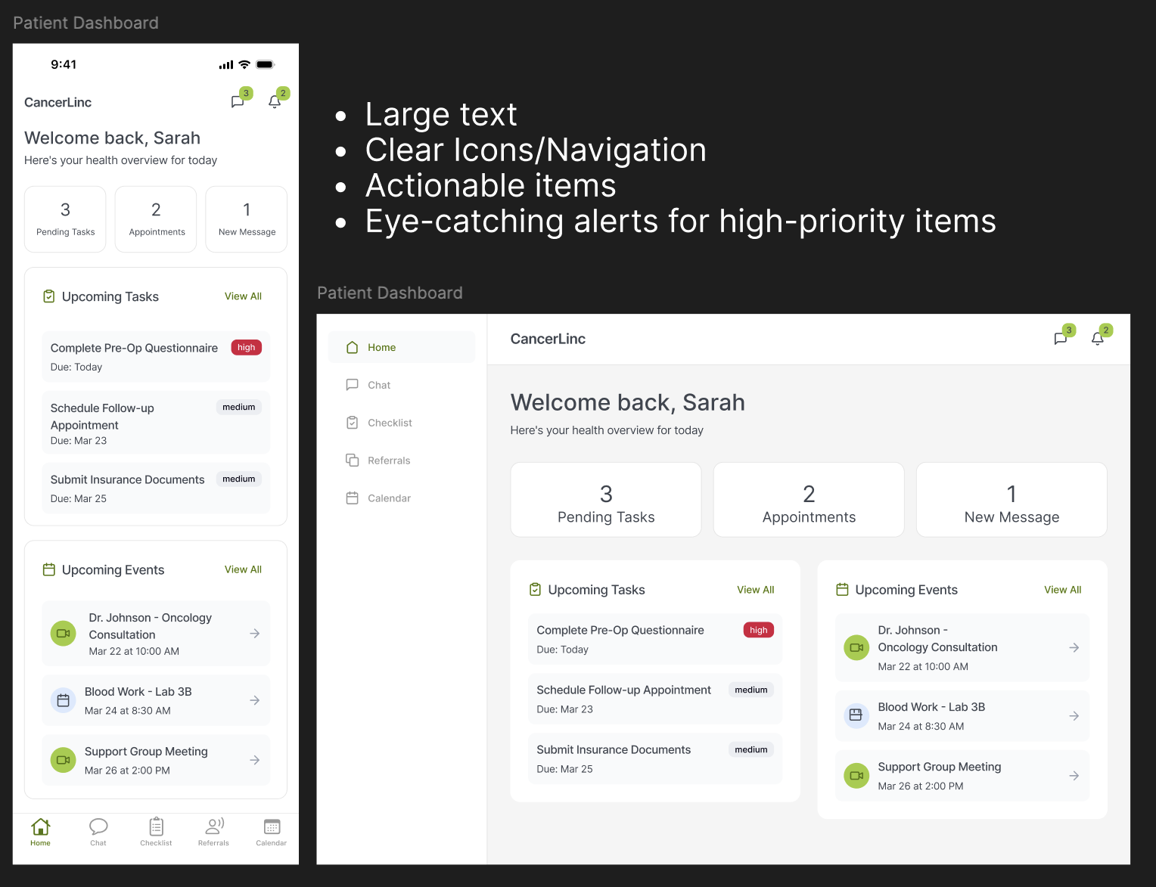Select Home in the left navigation menu
The width and height of the screenshot is (1156, 887).
pyautogui.click(x=381, y=347)
